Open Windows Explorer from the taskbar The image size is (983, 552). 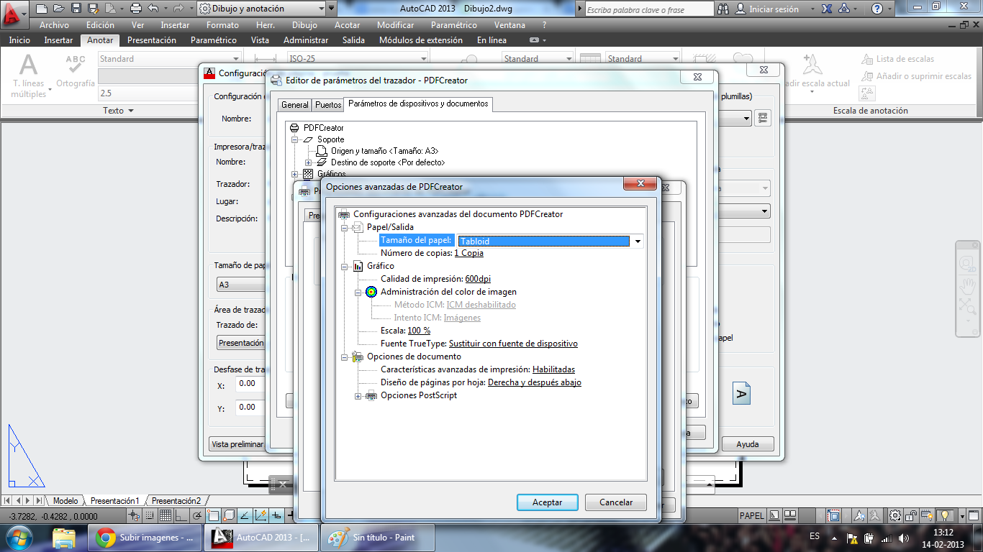(64, 537)
